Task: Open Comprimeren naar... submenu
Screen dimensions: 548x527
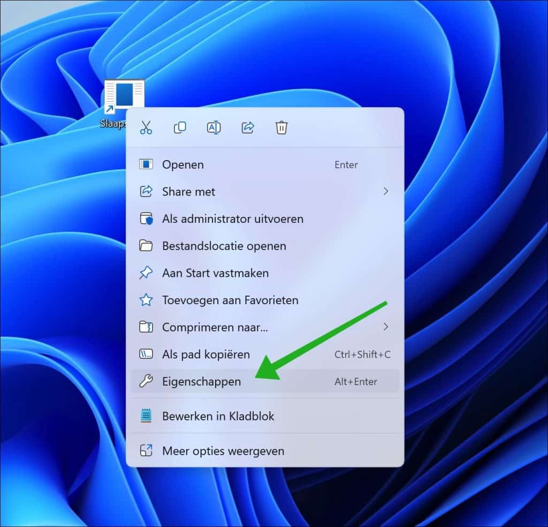Action: click(x=265, y=327)
